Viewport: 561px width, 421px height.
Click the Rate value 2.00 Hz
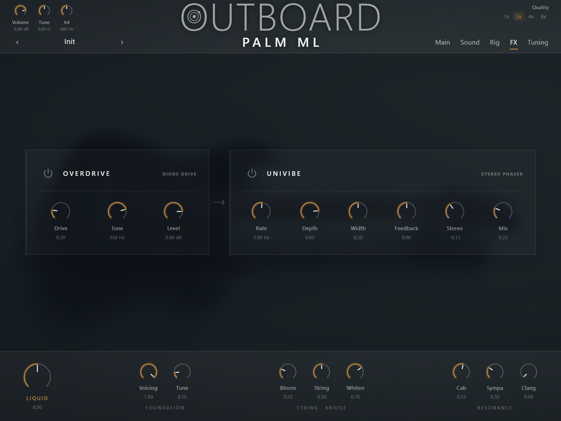click(261, 237)
